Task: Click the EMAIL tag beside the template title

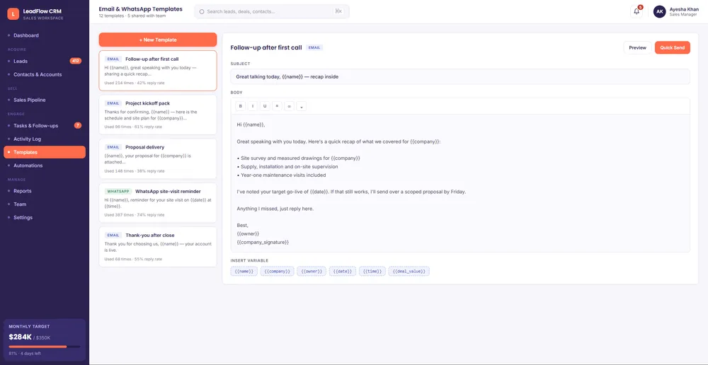Action: (314, 47)
